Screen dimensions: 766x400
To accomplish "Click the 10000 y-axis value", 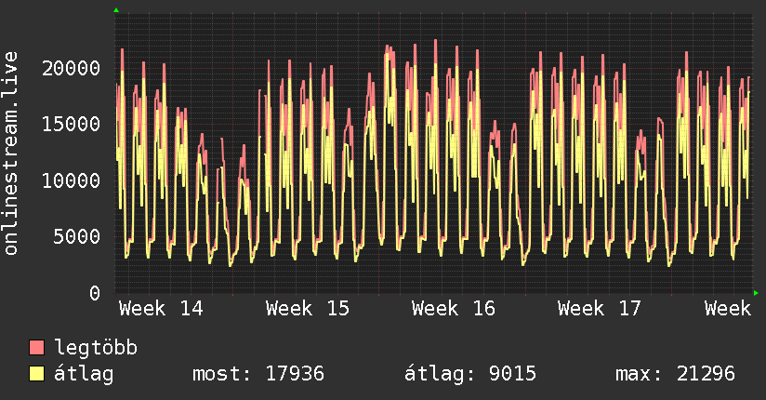I will click(x=72, y=180).
